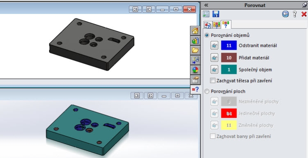Screen dimensions: 308x158
Task: Select the Porovnání objemů radio button
Action: pos(207,36)
